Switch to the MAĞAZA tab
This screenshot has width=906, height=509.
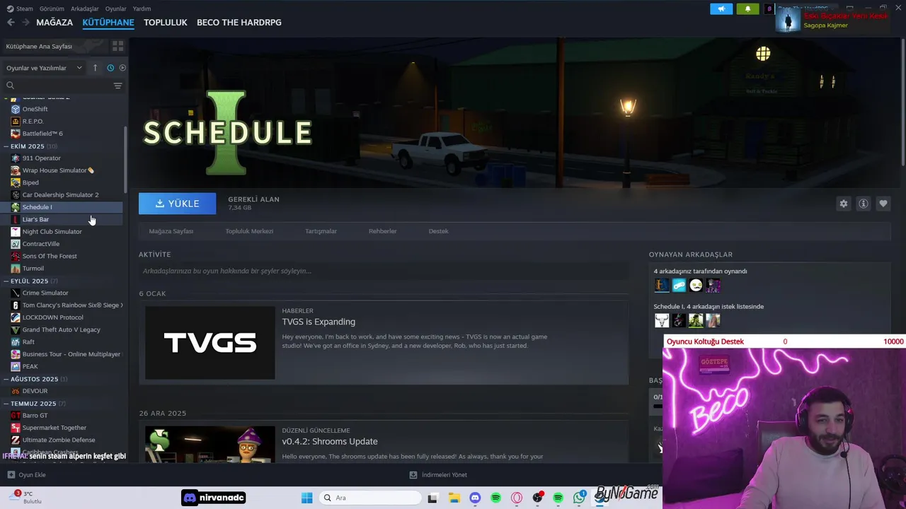point(55,23)
